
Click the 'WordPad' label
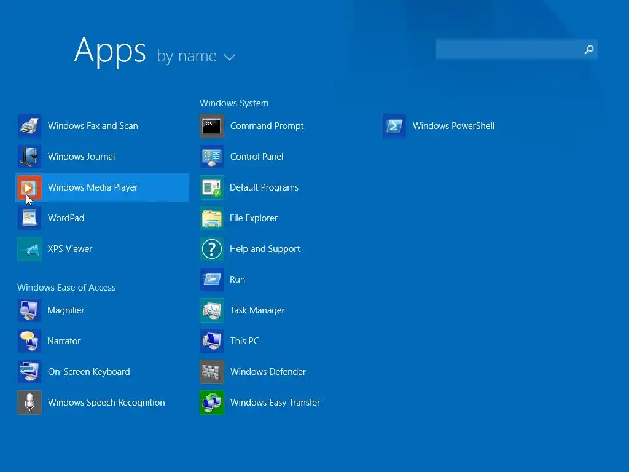[66, 218]
